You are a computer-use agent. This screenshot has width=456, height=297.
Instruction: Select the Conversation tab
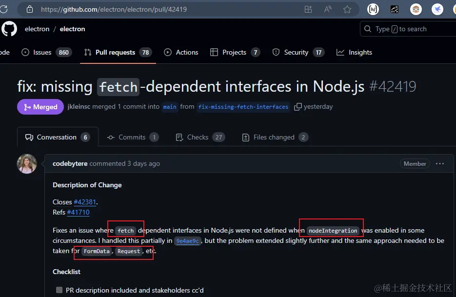click(x=58, y=137)
